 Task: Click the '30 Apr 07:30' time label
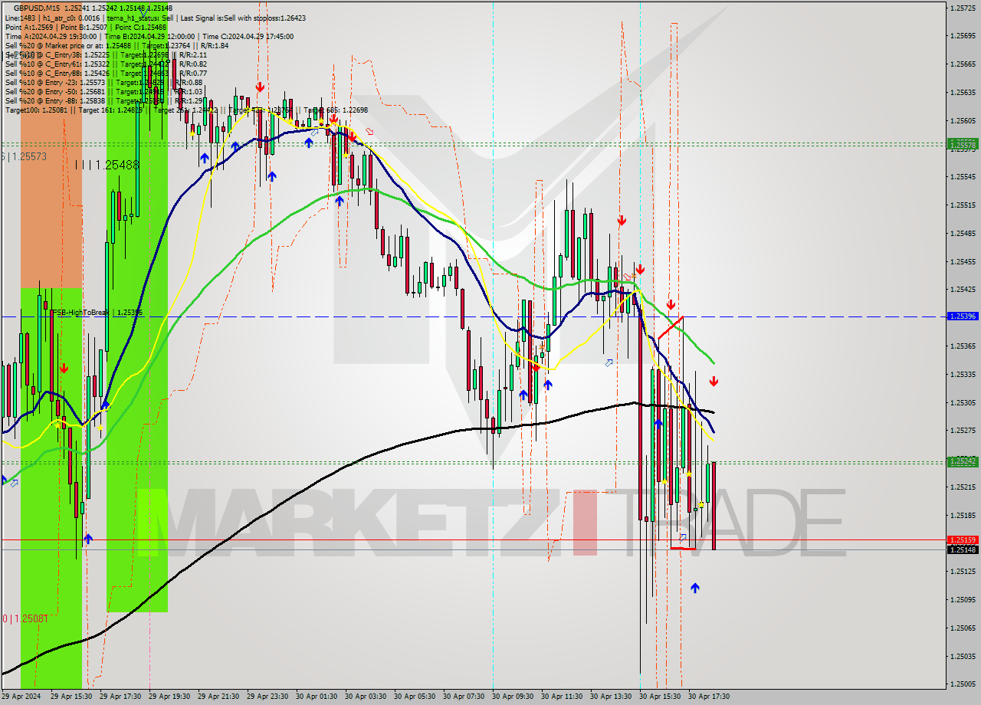click(x=464, y=697)
